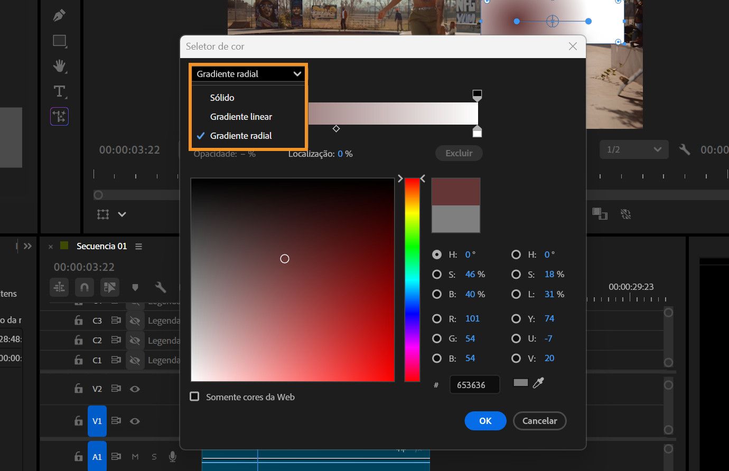Viewport: 729px width, 471px height.
Task: Choose Gradiente linear from the list
Action: [241, 116]
